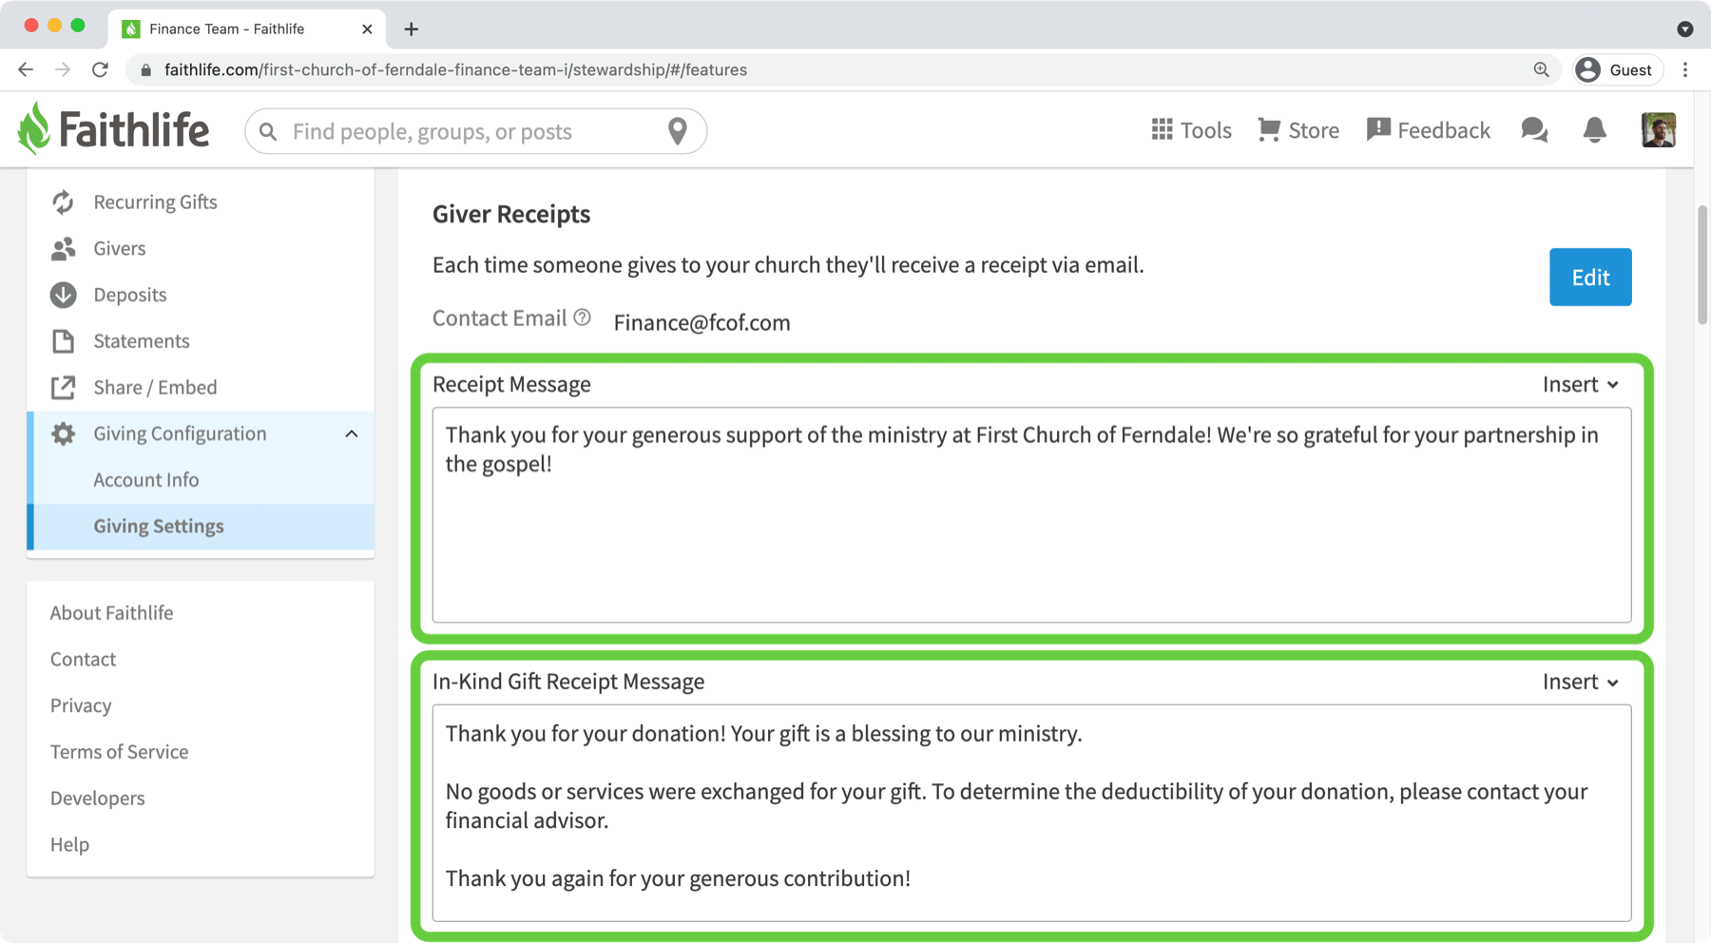This screenshot has width=1711, height=943.
Task: Click the Faithlife logo
Action: (x=113, y=129)
